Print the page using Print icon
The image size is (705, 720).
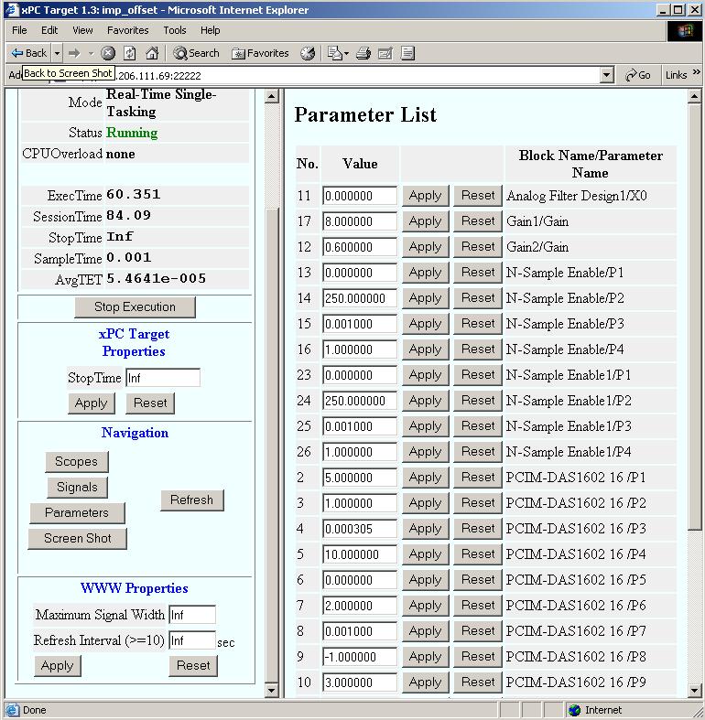(x=363, y=53)
